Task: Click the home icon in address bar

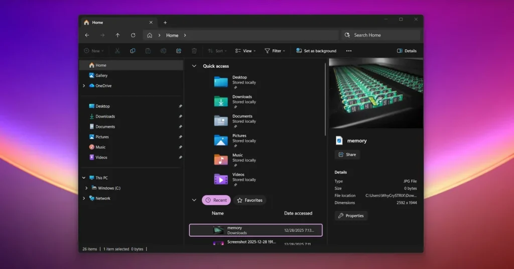Action: tap(150, 36)
